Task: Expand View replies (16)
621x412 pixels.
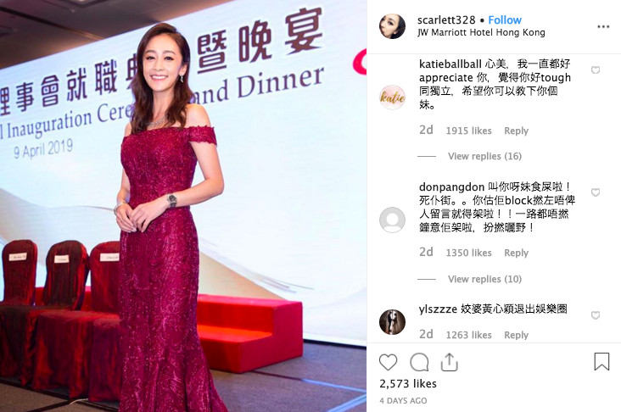Action: click(484, 156)
